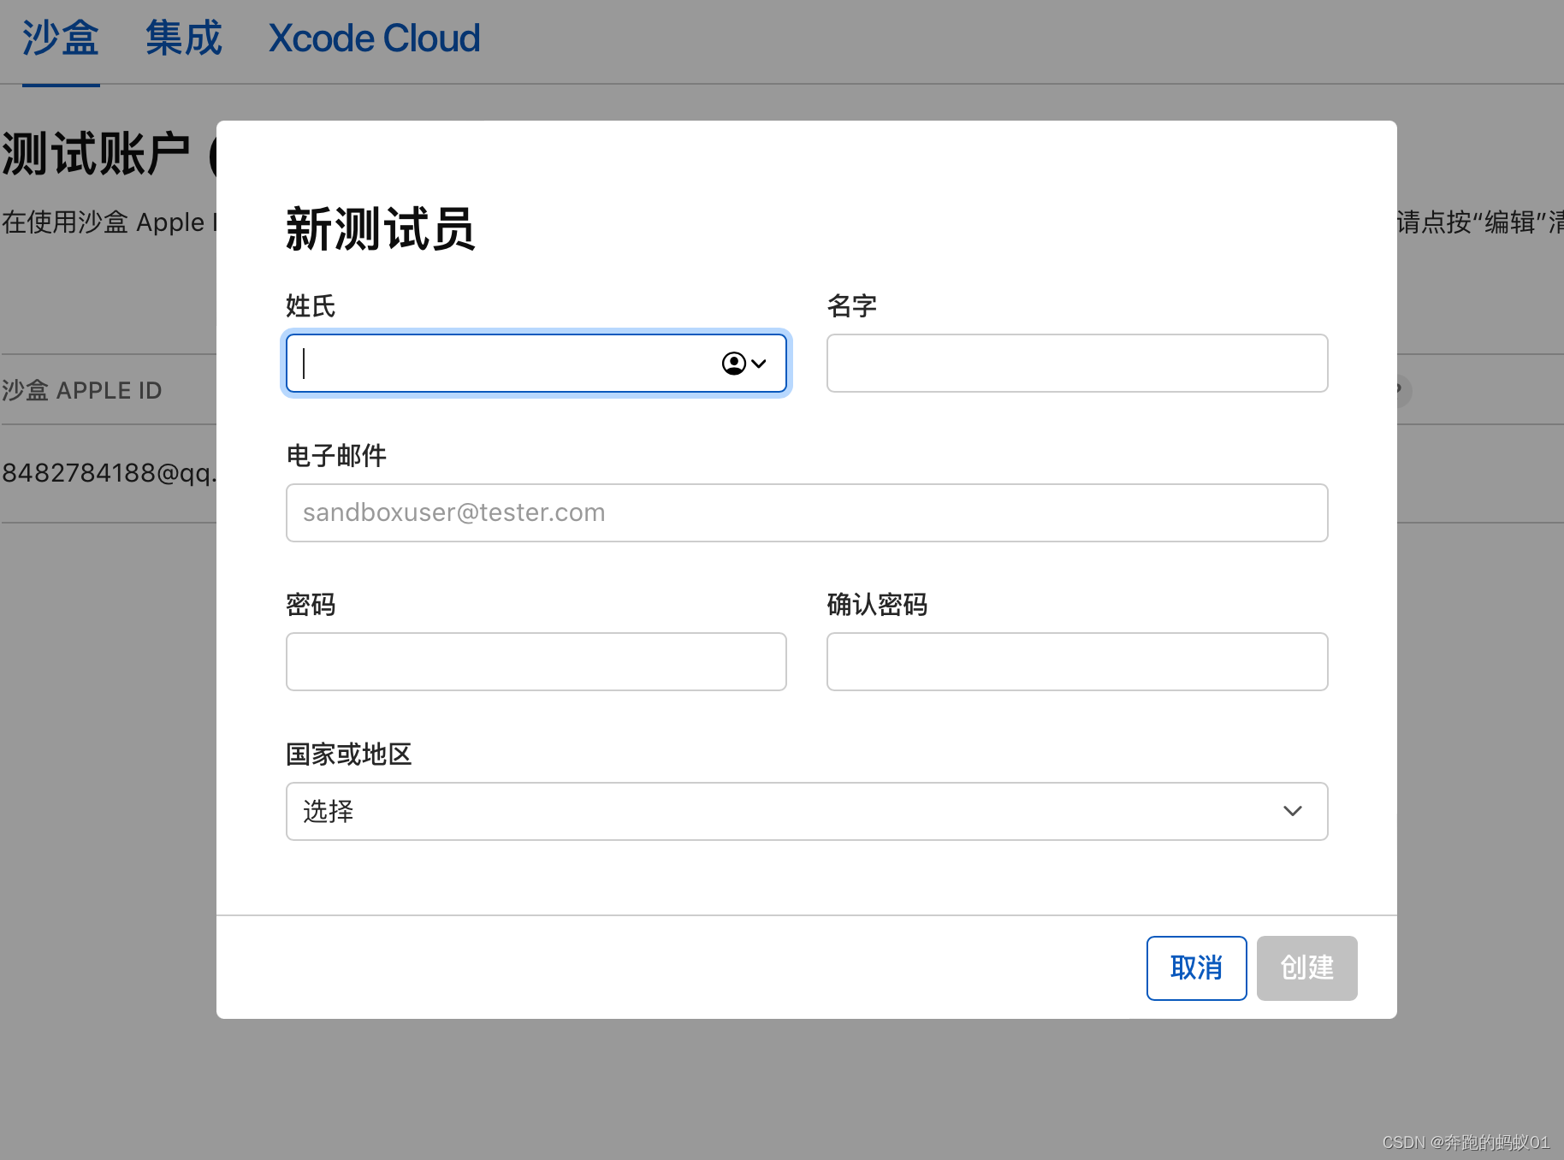Click the contact autofill icon in 姓氏 field
Screen dimensions: 1564x1160
(734, 364)
